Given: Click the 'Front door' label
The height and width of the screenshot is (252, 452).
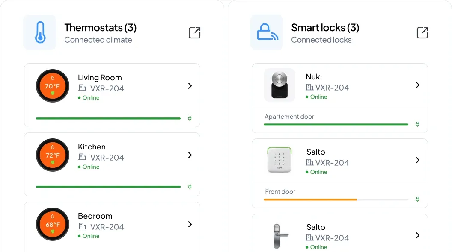Looking at the screenshot, I should click(x=280, y=192).
